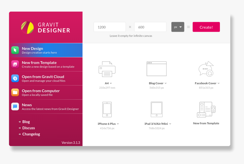Expand the Blog Cover preset dropdown
Image resolution: width=244 pixels, height=164 pixels.
166,83
